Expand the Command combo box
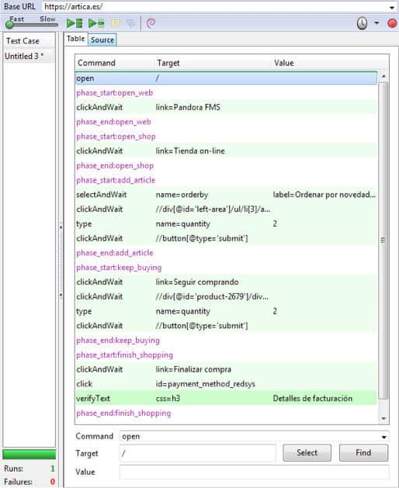 pos(384,437)
